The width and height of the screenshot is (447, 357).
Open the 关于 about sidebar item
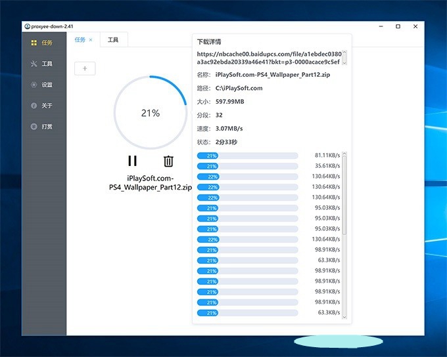41,106
